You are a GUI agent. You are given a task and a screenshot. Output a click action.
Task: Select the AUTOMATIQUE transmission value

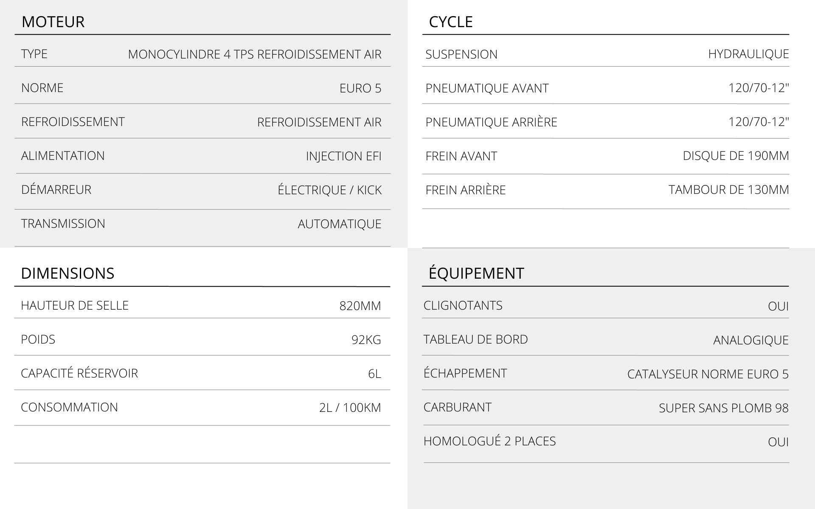pyautogui.click(x=340, y=224)
